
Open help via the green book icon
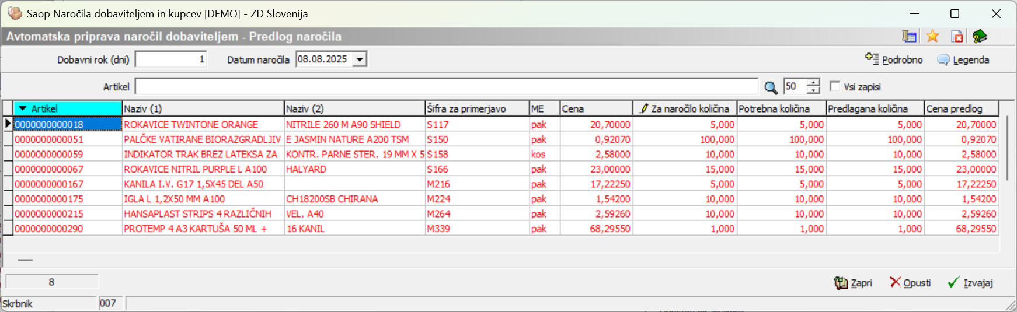[x=980, y=36]
